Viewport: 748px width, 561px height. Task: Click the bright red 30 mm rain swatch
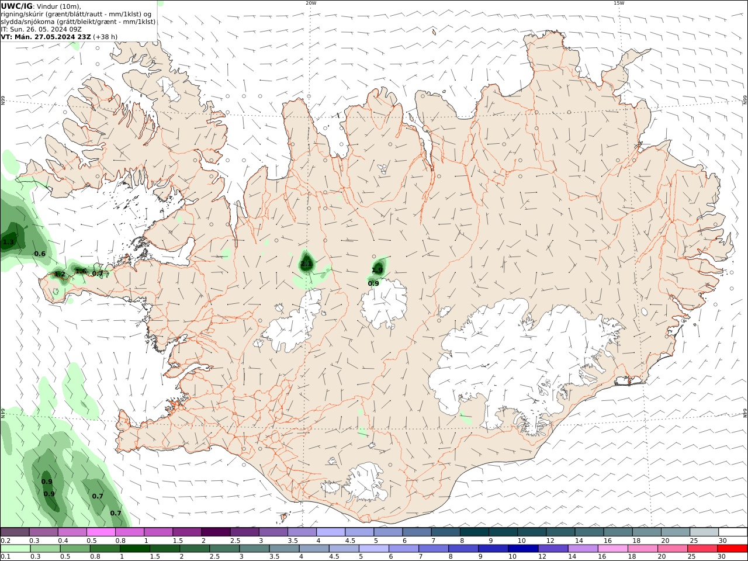(x=732, y=549)
